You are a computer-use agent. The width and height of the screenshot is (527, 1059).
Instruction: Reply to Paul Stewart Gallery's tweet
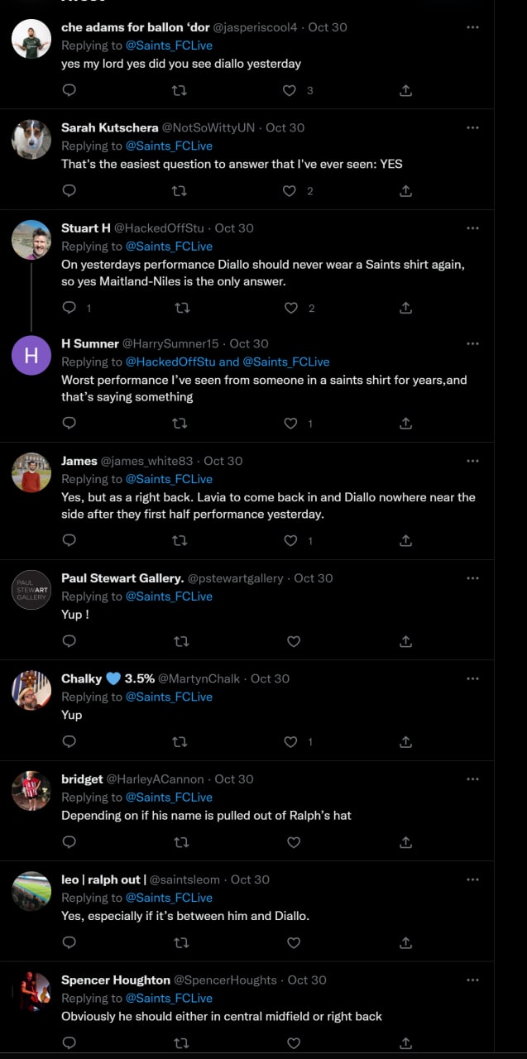69,641
